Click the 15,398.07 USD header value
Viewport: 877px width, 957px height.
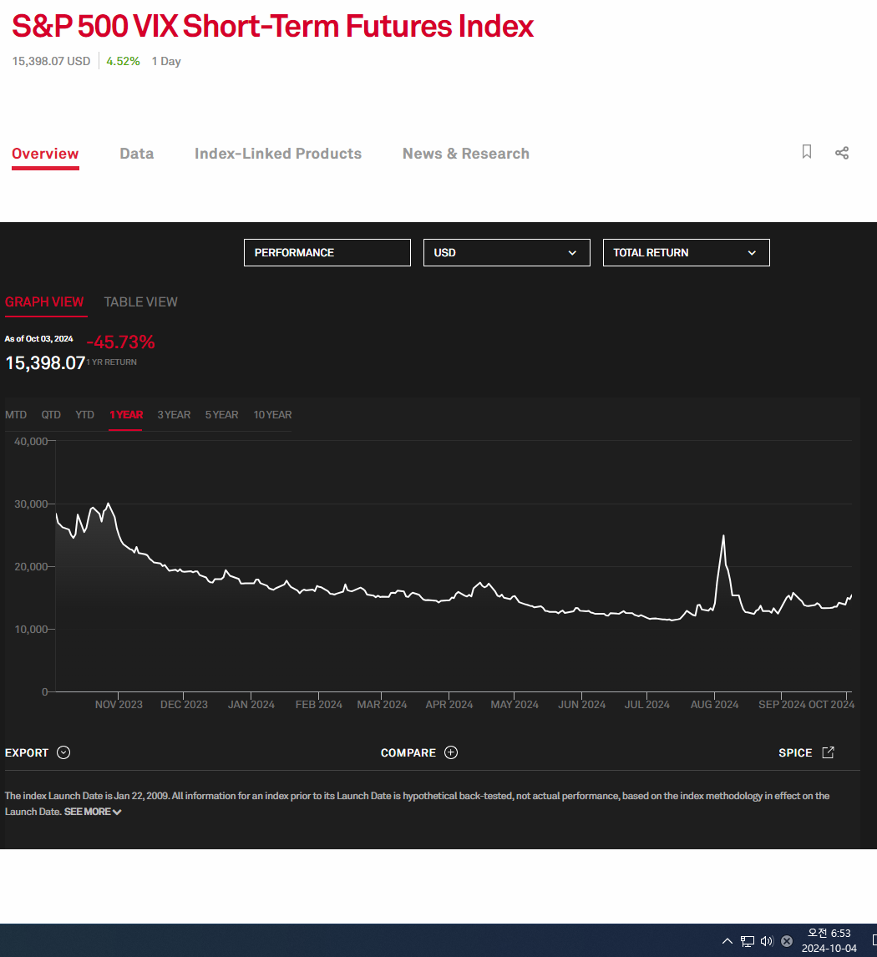pos(51,61)
